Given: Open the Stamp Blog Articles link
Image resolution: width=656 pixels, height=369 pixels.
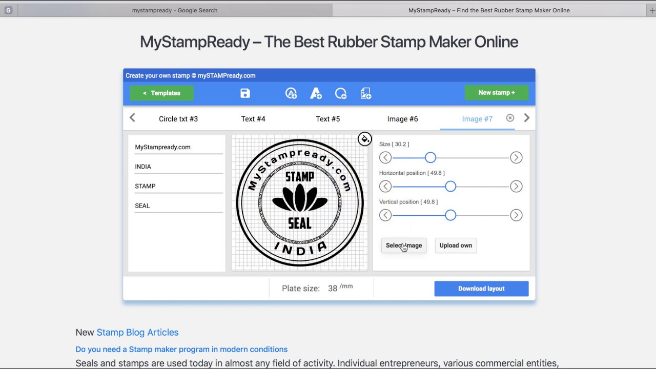Looking at the screenshot, I should [x=137, y=332].
